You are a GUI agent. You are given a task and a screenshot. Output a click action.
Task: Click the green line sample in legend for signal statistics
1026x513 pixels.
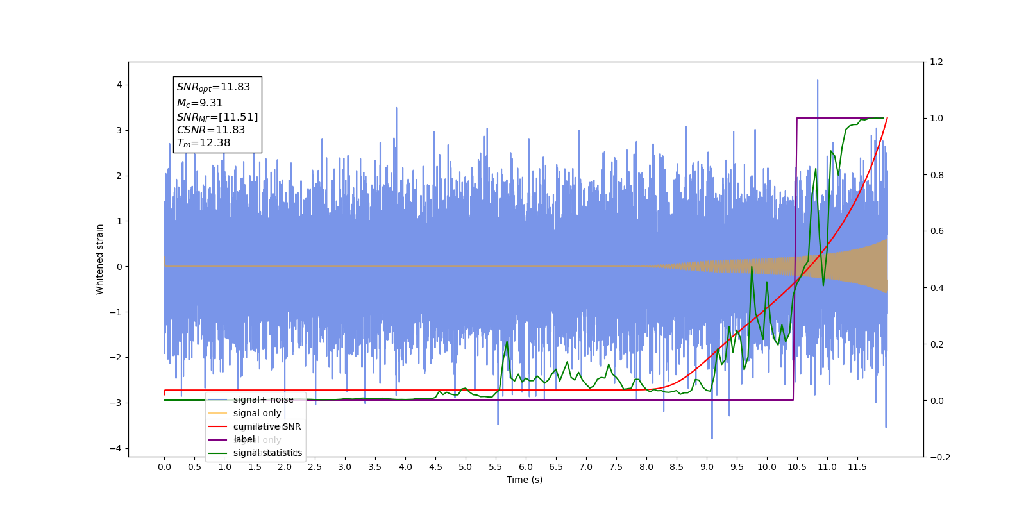(218, 453)
